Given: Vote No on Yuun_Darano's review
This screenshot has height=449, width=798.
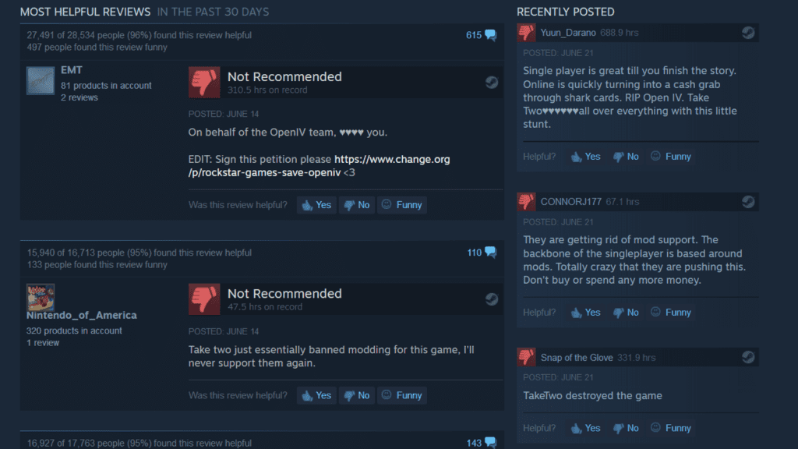Looking at the screenshot, I should 626,156.
